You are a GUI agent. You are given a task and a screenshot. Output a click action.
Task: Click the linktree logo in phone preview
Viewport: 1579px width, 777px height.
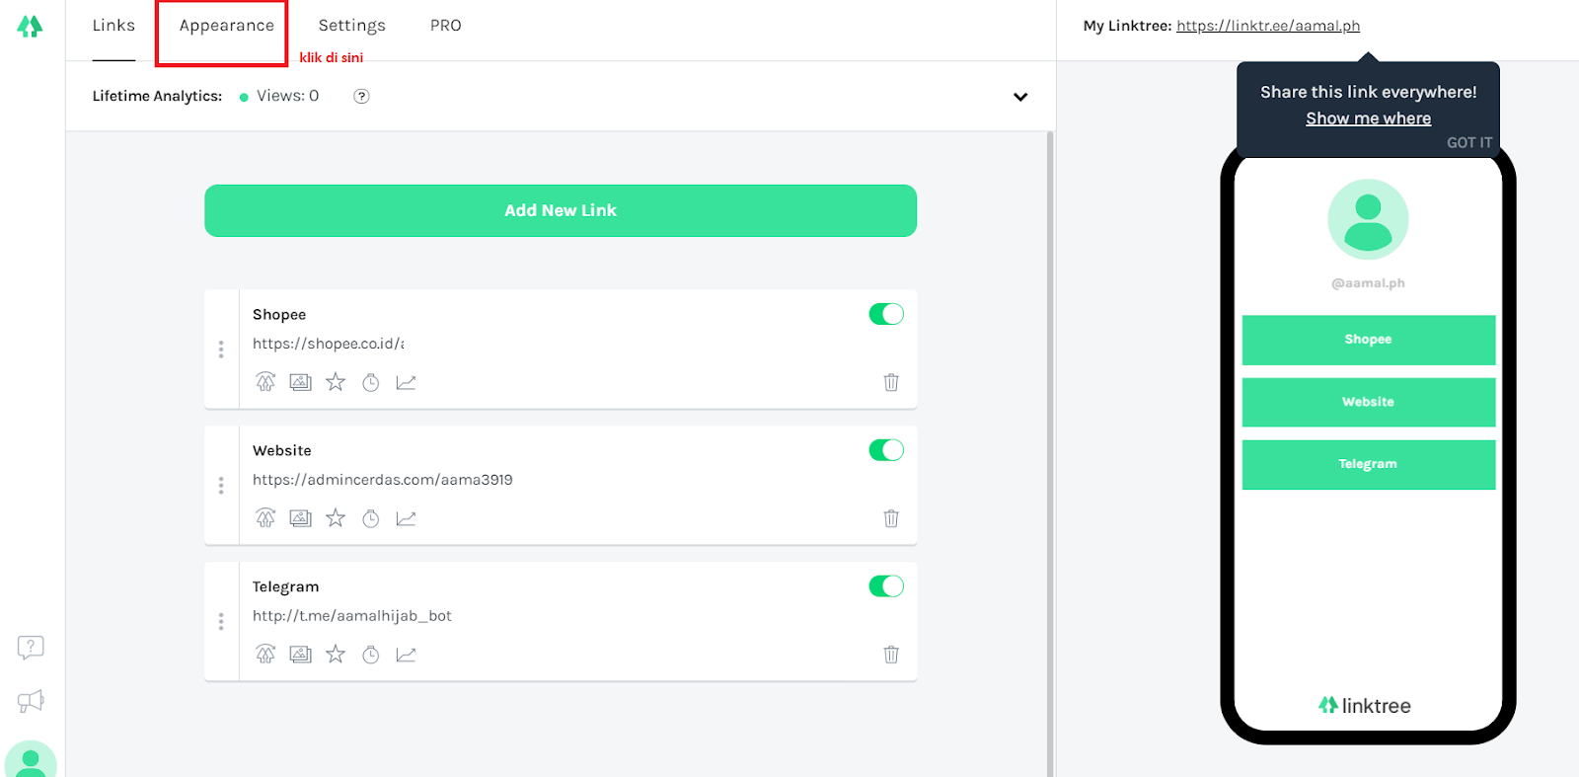pos(1365,706)
